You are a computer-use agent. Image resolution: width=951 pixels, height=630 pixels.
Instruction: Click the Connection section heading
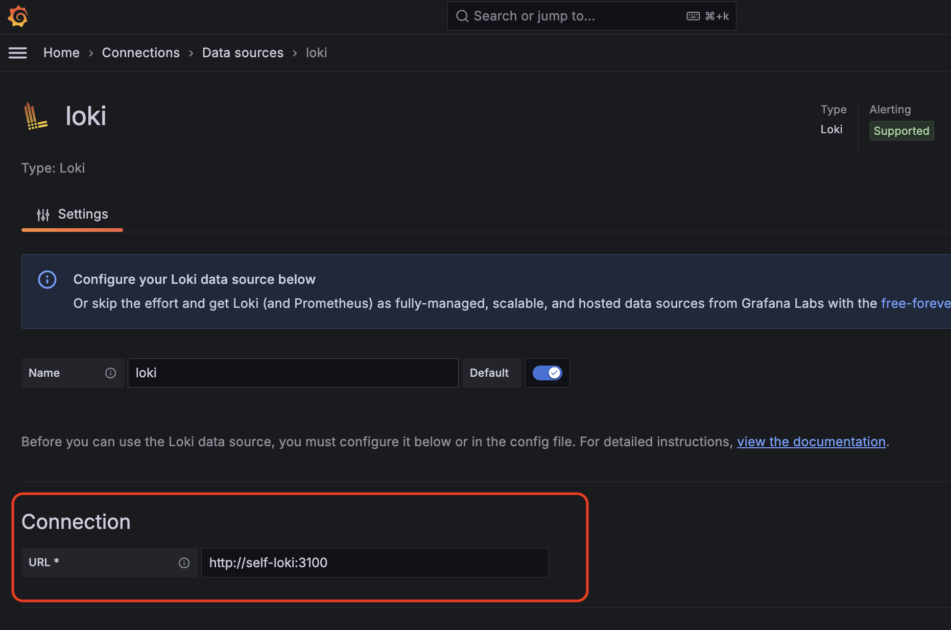[76, 522]
